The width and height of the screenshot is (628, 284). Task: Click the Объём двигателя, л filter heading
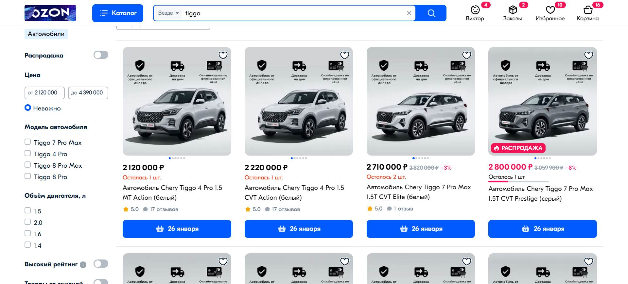(x=55, y=196)
